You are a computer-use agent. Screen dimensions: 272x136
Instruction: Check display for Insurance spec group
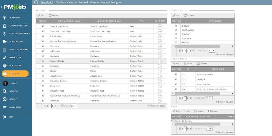[176, 38]
